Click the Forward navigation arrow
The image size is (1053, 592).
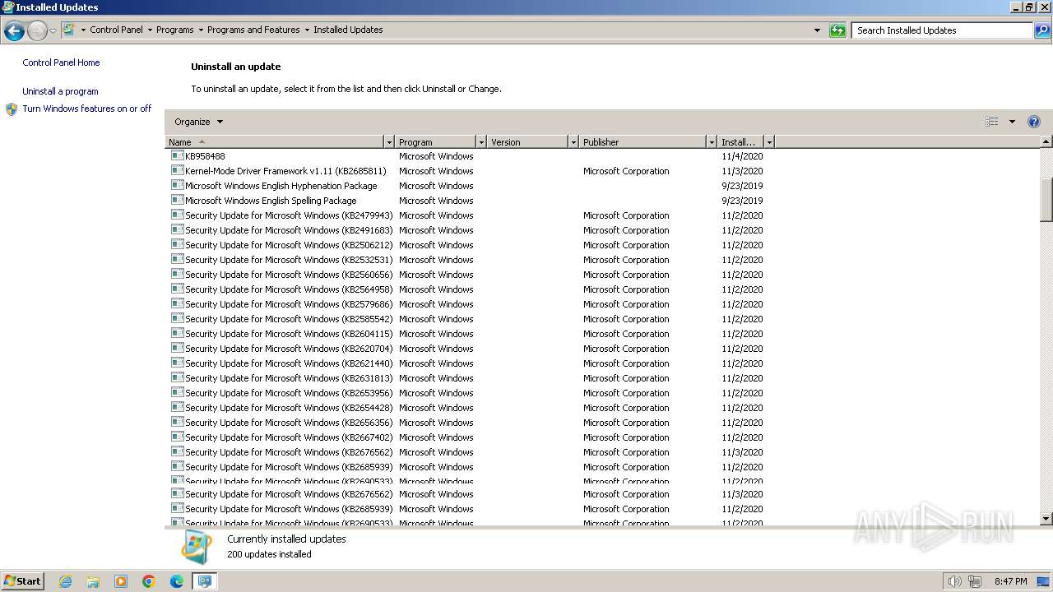pyautogui.click(x=37, y=31)
